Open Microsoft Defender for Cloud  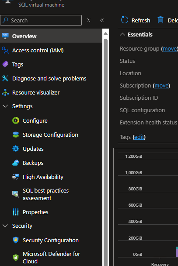tap(51, 258)
